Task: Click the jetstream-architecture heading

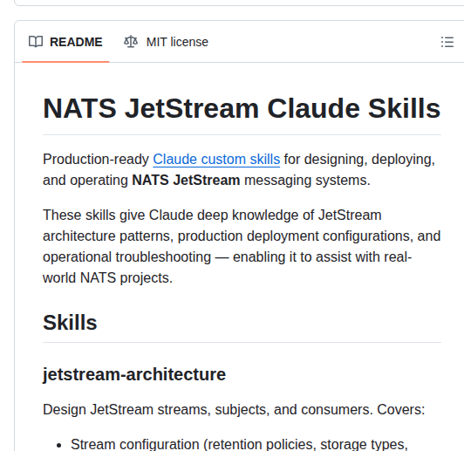Action: tap(134, 374)
